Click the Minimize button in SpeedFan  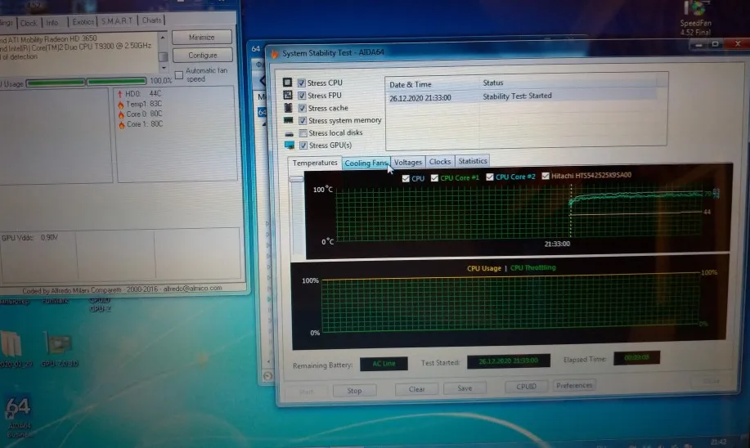[202, 38]
